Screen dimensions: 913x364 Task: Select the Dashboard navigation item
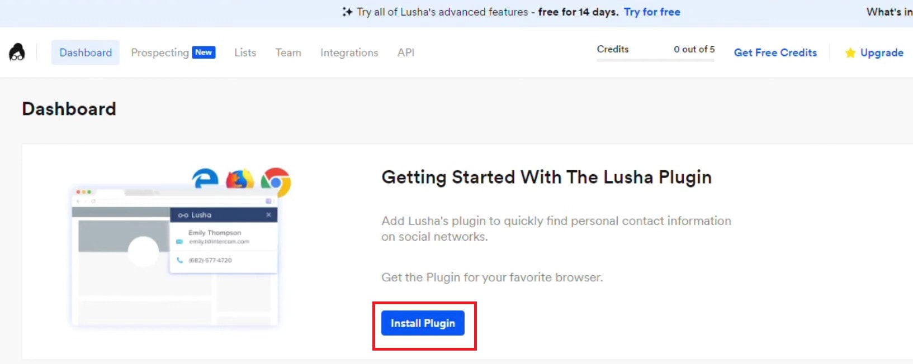[85, 52]
